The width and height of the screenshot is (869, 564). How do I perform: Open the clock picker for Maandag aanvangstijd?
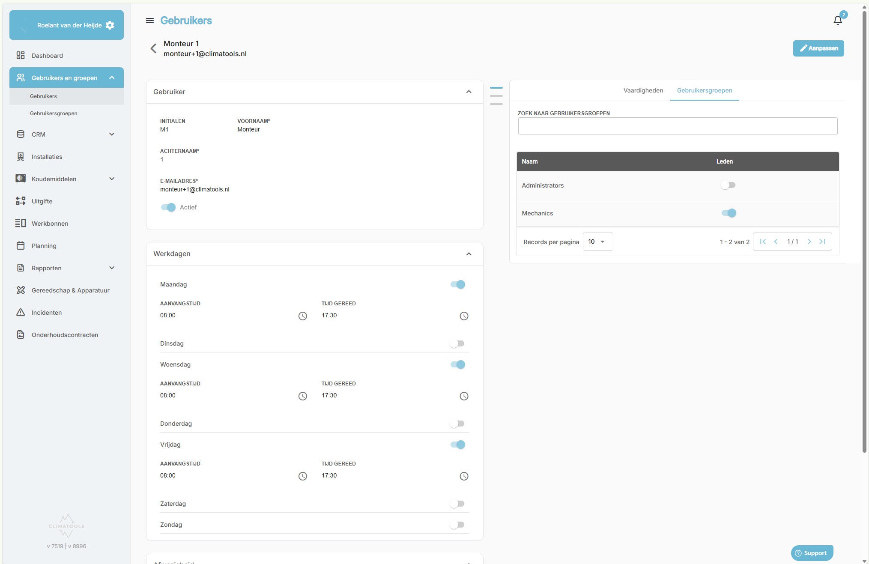coord(303,316)
